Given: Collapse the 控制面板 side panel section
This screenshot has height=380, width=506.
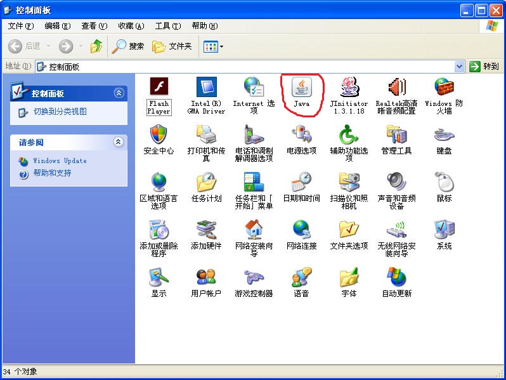Looking at the screenshot, I should click(119, 93).
